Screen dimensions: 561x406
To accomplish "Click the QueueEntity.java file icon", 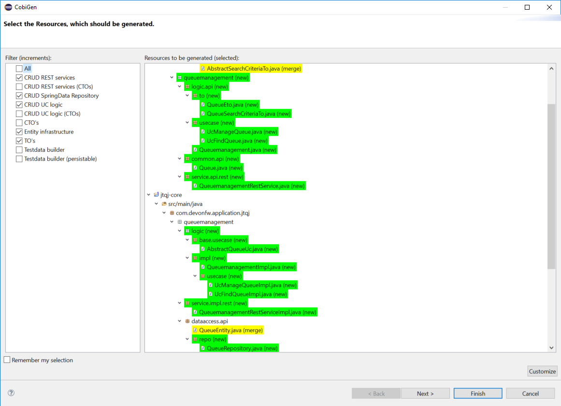I will click(195, 330).
